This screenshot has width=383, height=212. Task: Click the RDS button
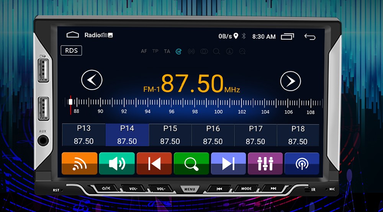71,51
